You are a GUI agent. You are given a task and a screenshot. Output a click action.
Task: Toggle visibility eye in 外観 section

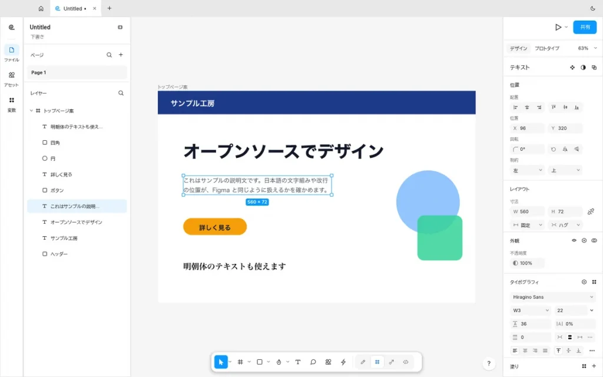pyautogui.click(x=574, y=240)
